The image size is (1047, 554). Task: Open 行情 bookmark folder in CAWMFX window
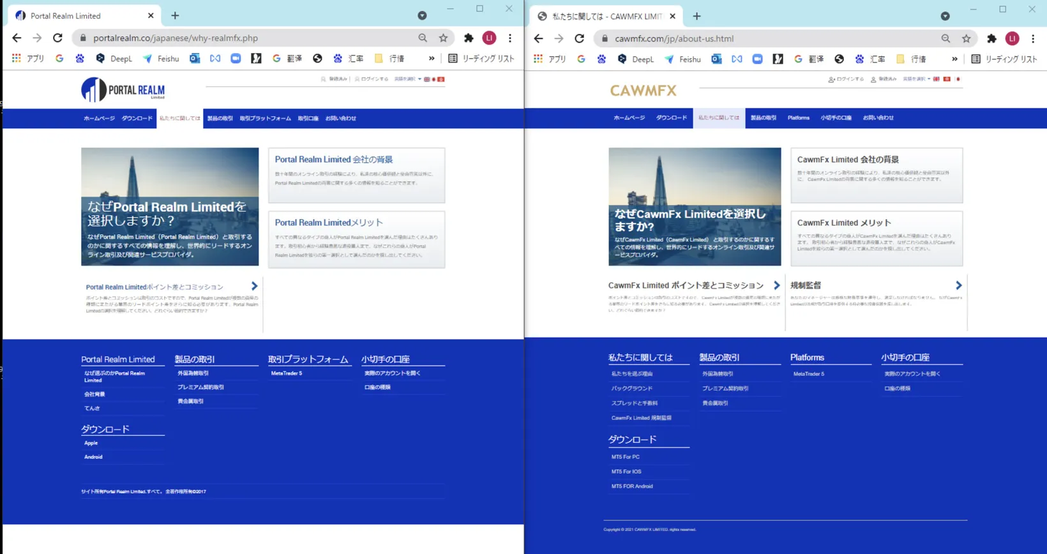pyautogui.click(x=912, y=59)
